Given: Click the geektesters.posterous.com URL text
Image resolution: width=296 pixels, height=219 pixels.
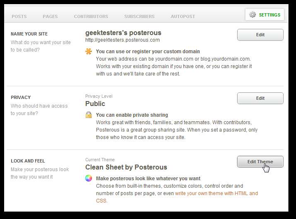Looking at the screenshot, I should pos(122,40).
